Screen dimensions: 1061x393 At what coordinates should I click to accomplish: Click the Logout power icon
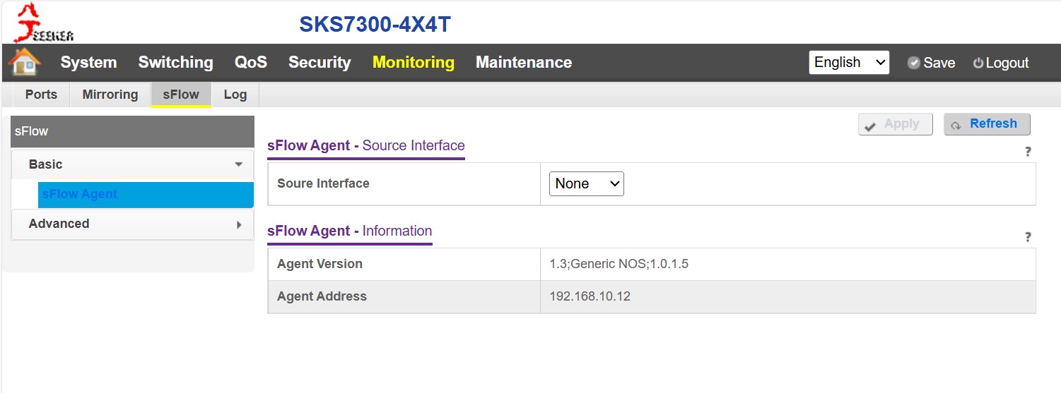(x=978, y=63)
